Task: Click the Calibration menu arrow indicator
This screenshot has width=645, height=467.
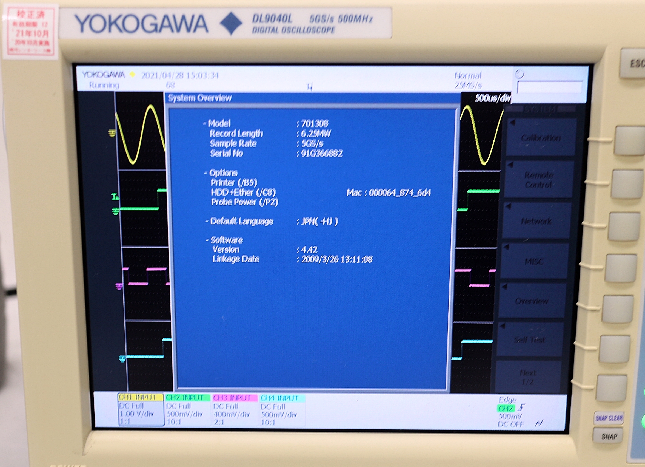Action: 512,123
